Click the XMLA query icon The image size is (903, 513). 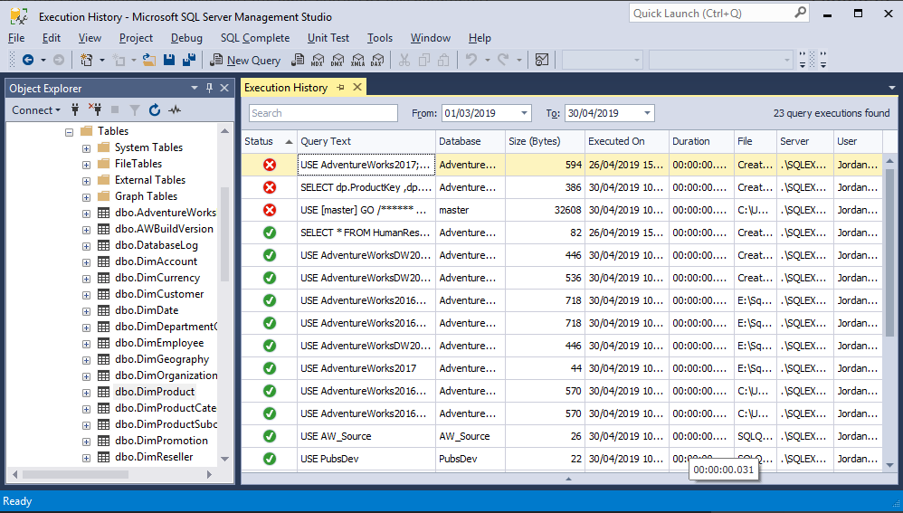[x=357, y=60]
